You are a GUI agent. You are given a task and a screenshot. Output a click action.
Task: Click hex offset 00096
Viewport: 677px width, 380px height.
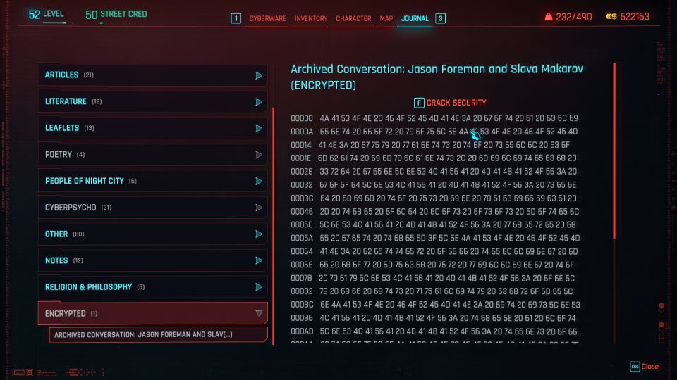(x=301, y=318)
